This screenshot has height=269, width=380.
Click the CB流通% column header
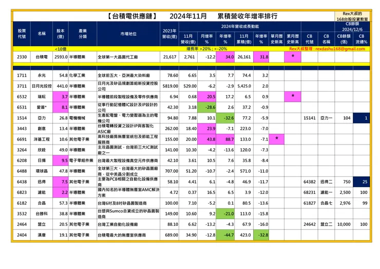coord(362,39)
